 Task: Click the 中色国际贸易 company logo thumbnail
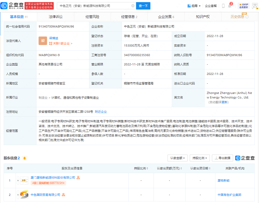[x=24, y=195]
